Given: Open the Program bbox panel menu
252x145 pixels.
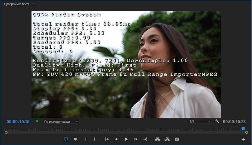Looking at the screenshot, I should click(x=34, y=4).
